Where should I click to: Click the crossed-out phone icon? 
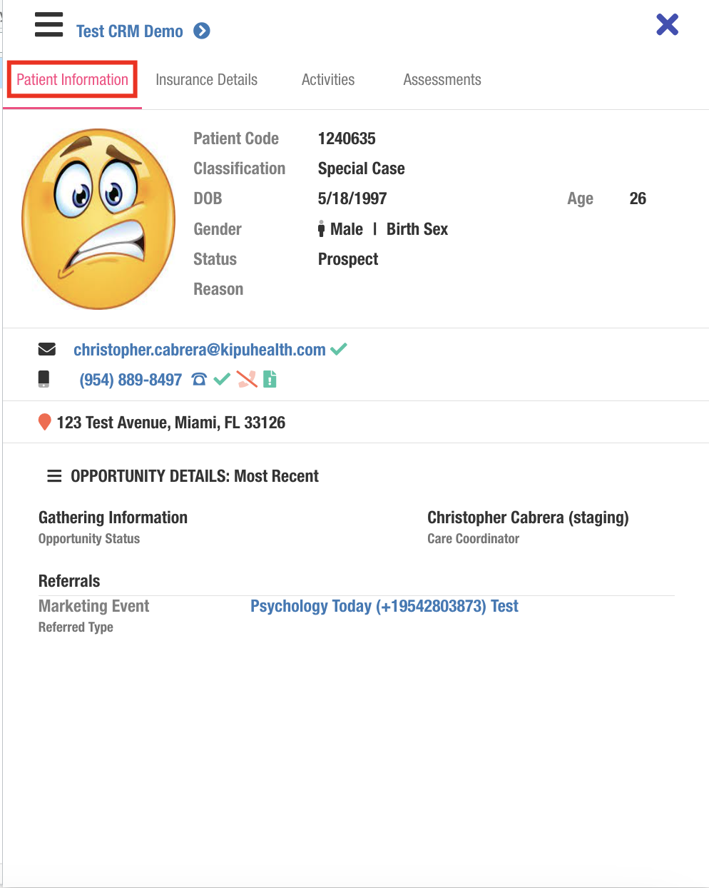click(x=247, y=379)
